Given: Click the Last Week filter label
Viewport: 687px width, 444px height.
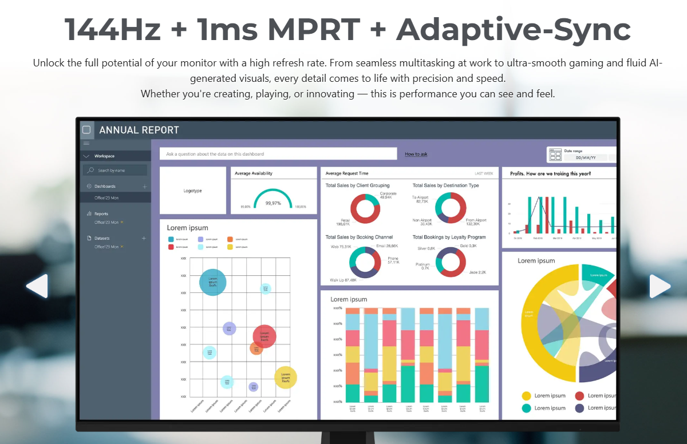Looking at the screenshot, I should [x=484, y=173].
